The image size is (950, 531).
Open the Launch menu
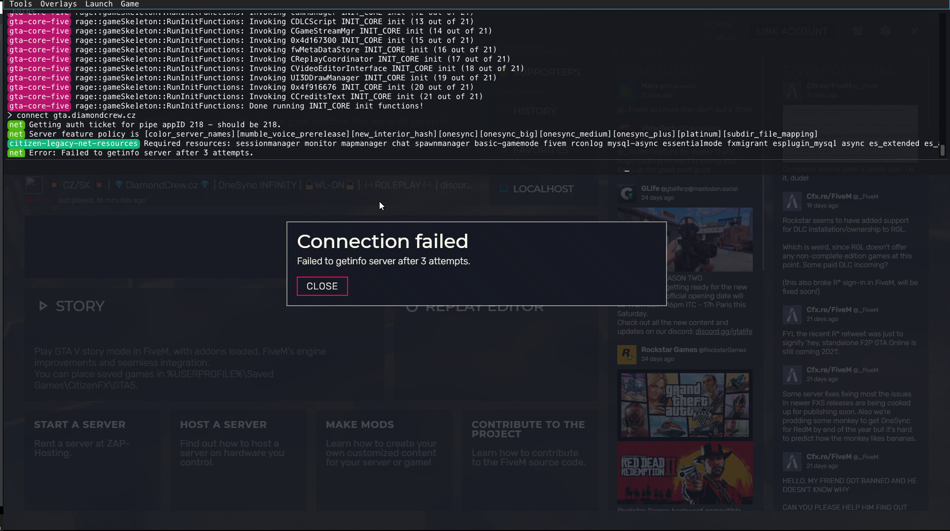(x=99, y=4)
